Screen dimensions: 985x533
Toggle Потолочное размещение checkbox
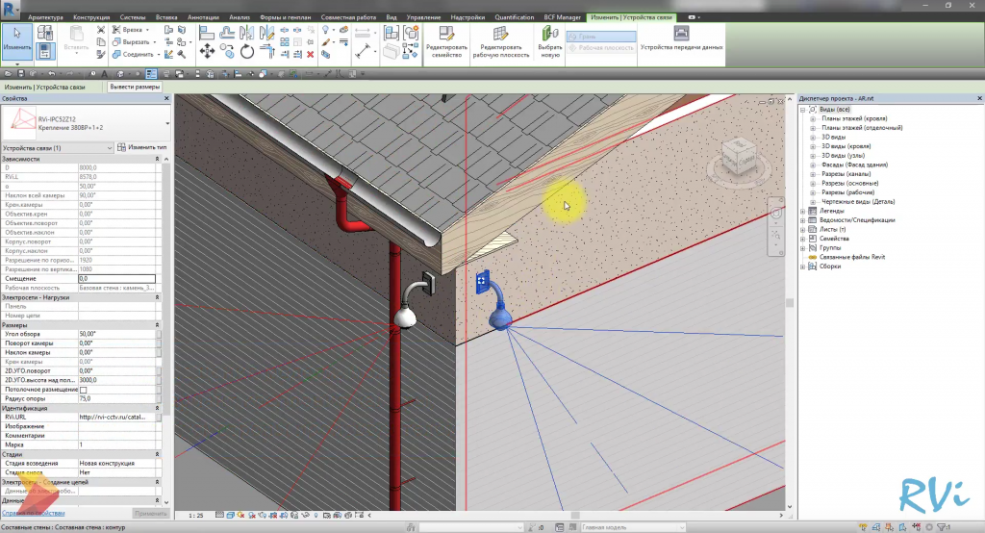click(82, 390)
